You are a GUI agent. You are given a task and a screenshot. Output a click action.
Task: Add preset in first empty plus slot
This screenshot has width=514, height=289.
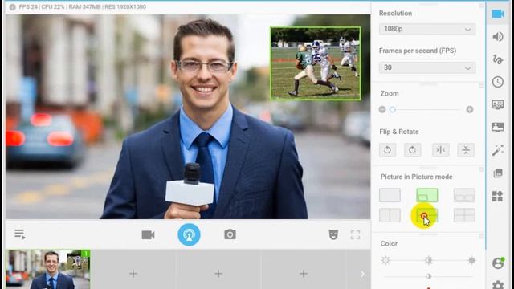pos(133,274)
